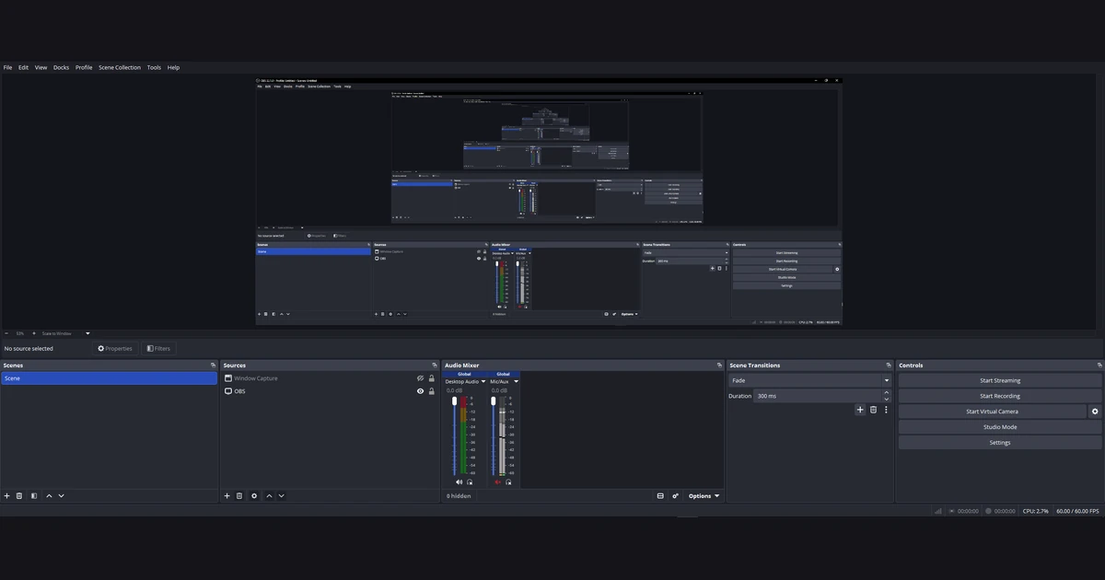The height and width of the screenshot is (580, 1105).
Task: Increase transition duration with up stepper
Action: coord(887,392)
